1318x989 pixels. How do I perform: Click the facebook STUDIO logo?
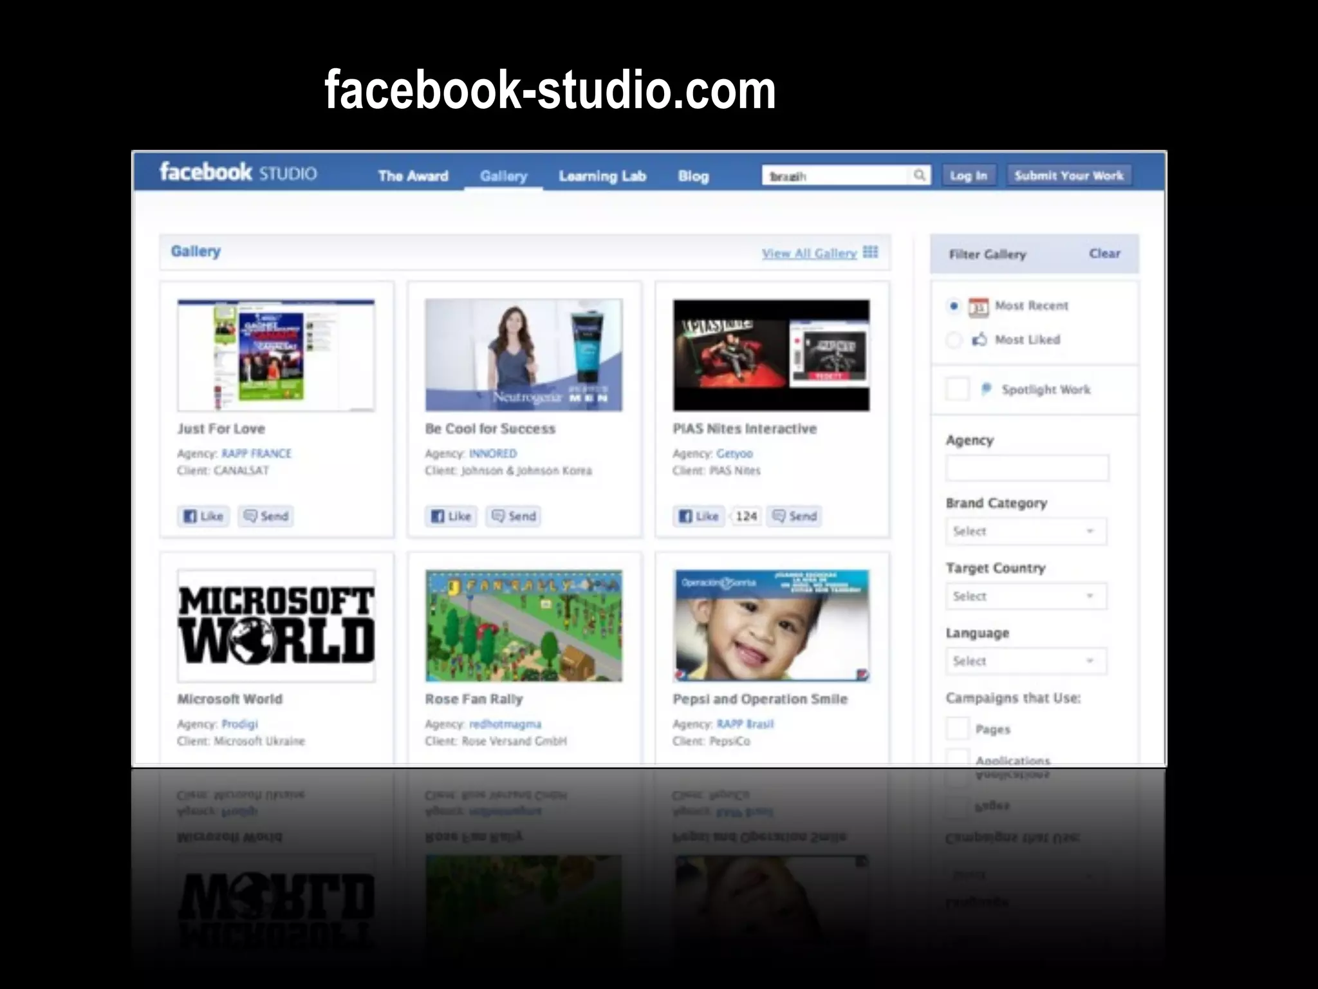[x=238, y=173]
